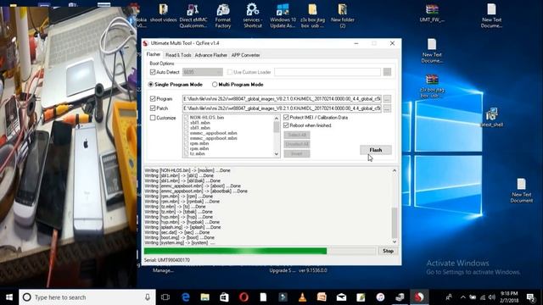Open shoot videos desktop folder

(163, 13)
